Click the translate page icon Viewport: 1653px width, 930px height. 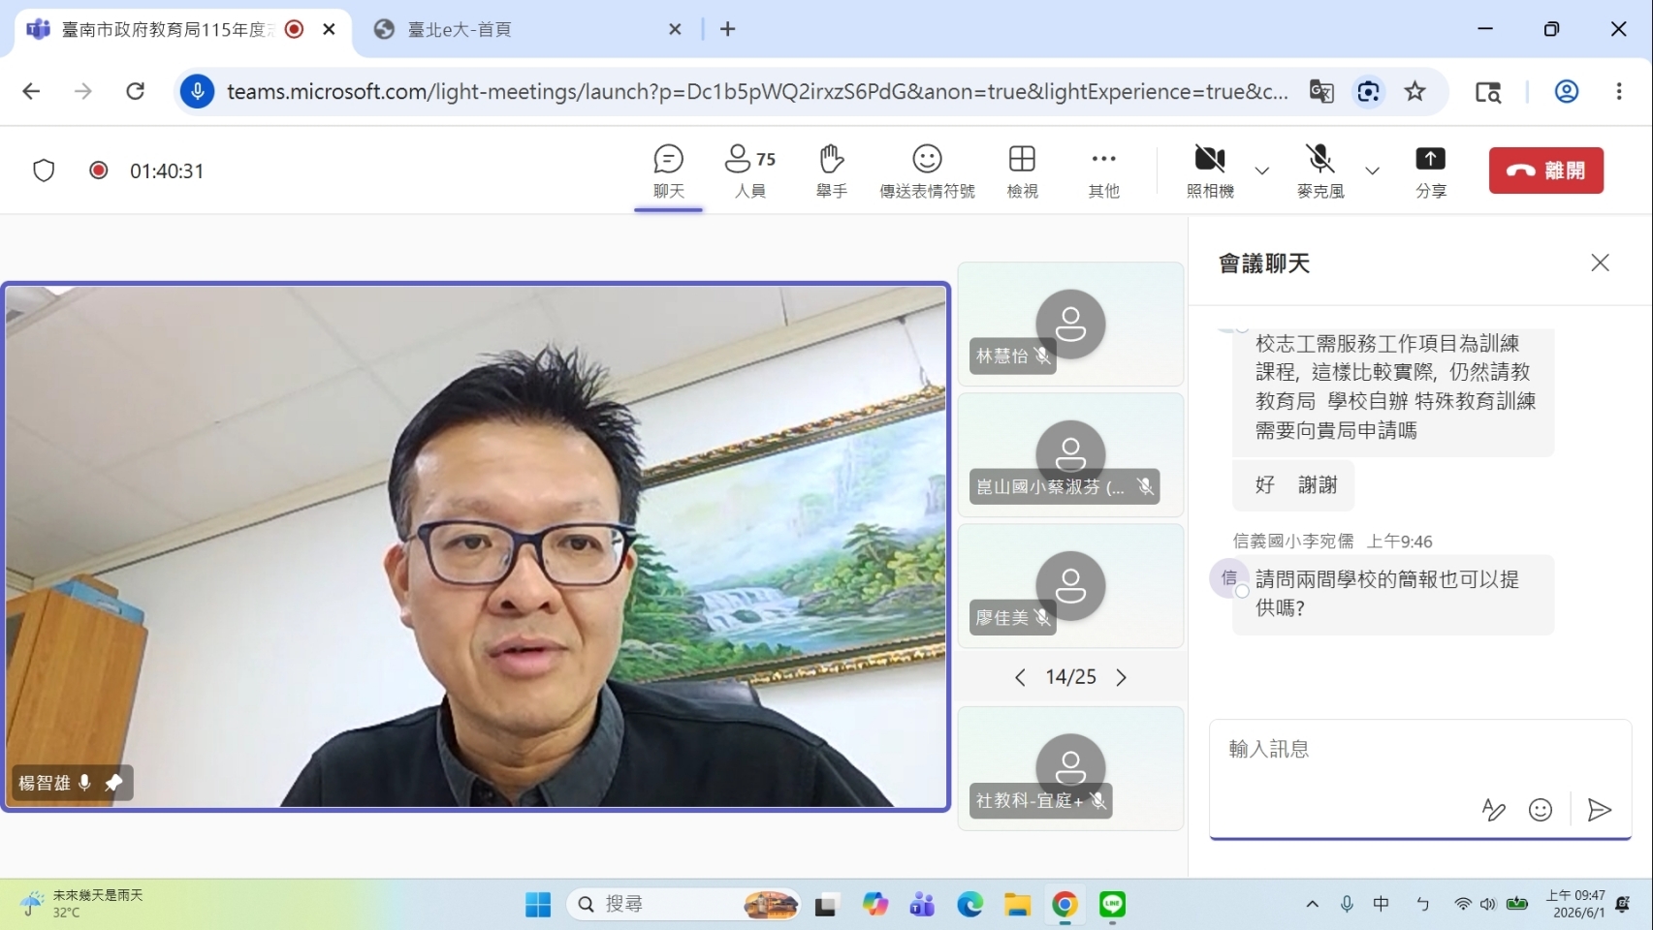click(1321, 91)
